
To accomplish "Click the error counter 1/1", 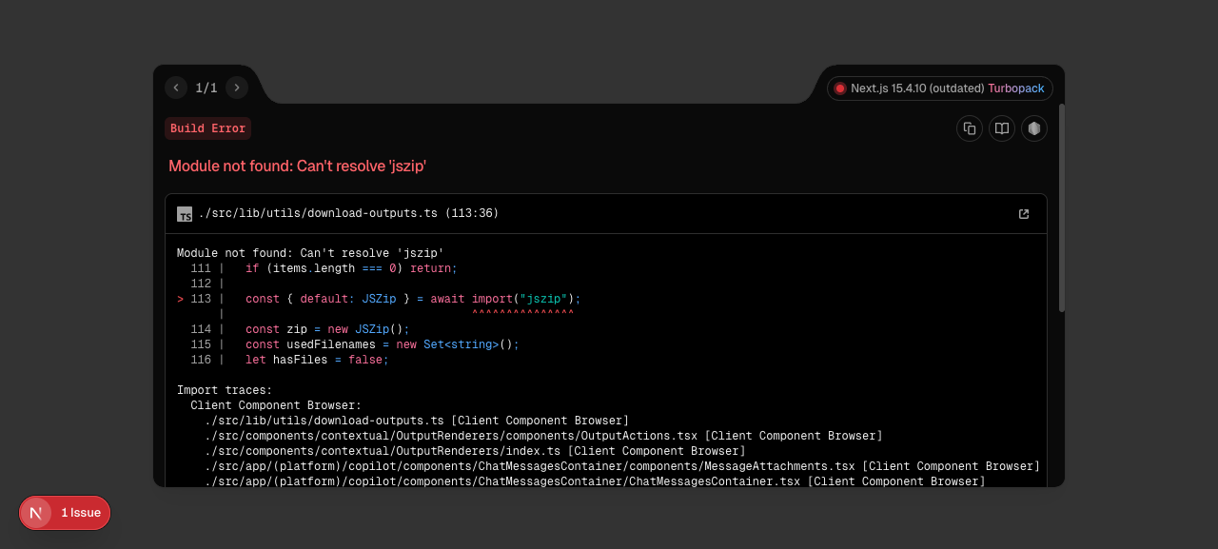I will coord(206,88).
